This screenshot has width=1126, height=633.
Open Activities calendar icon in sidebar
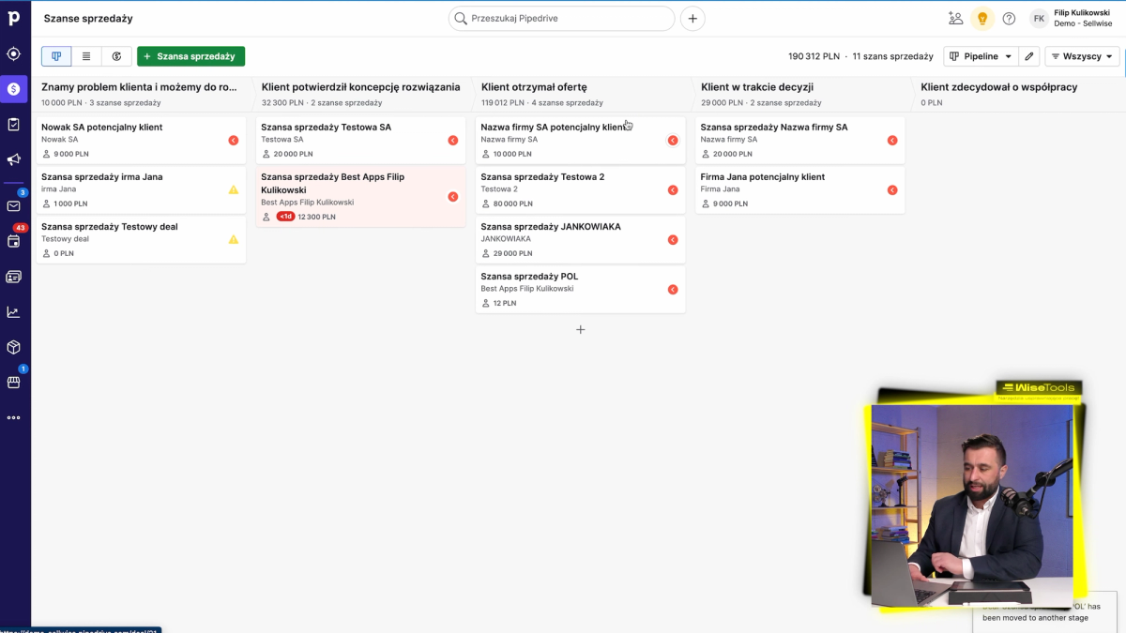pyautogui.click(x=14, y=241)
